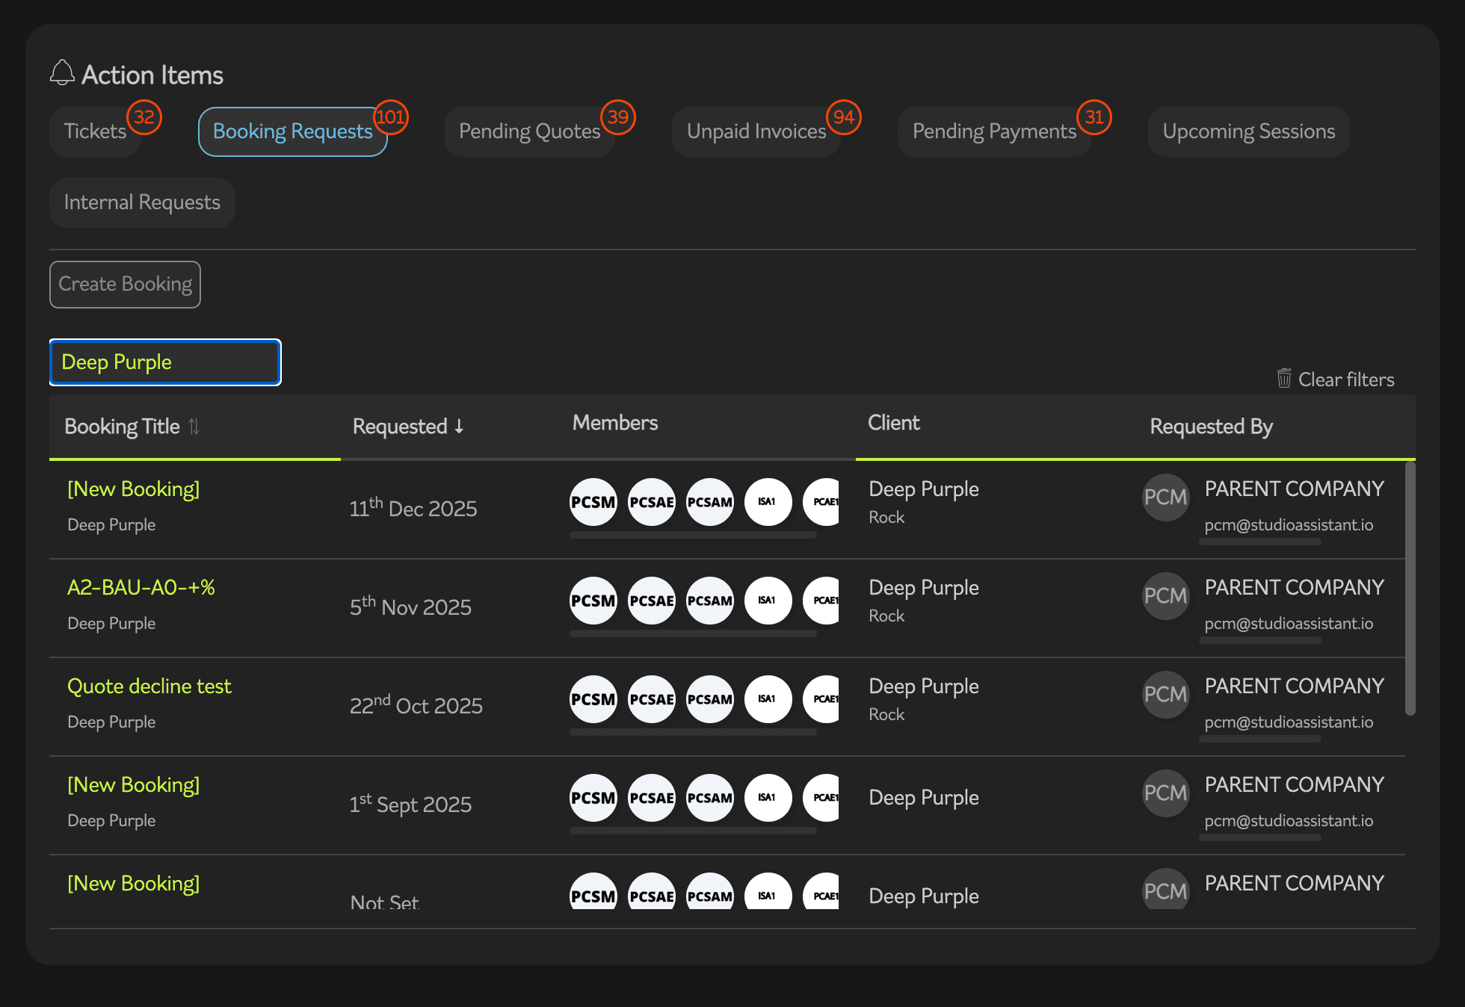
Task: Click ISA1 avatar in A2-BAU-A0 row
Action: tap(768, 601)
